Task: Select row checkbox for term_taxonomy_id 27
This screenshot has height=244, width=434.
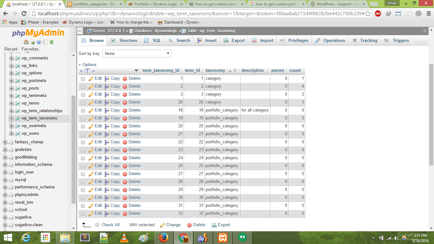Action: [x=83, y=174]
